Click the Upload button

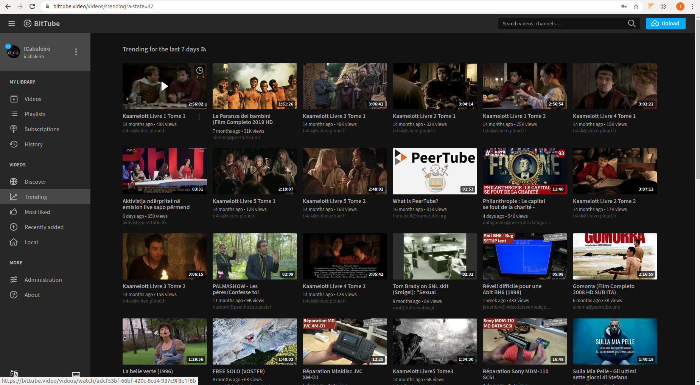(666, 23)
